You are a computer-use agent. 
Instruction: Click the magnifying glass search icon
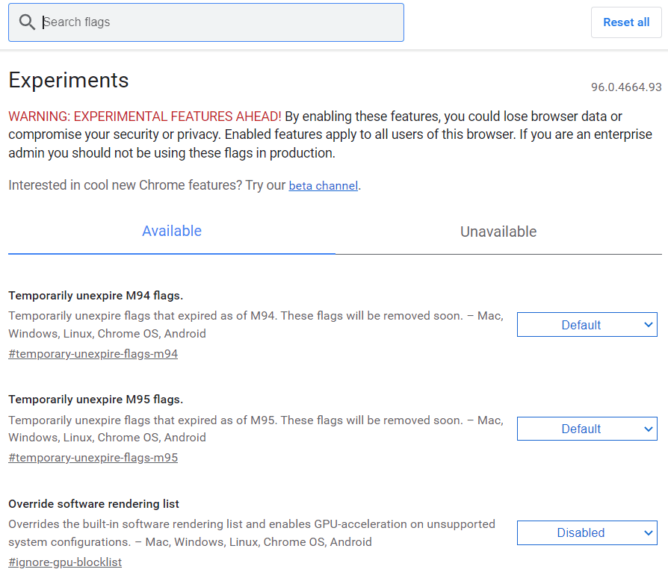click(27, 22)
